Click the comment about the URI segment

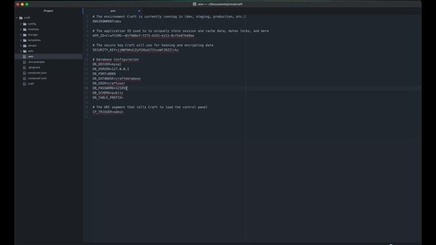coord(150,108)
